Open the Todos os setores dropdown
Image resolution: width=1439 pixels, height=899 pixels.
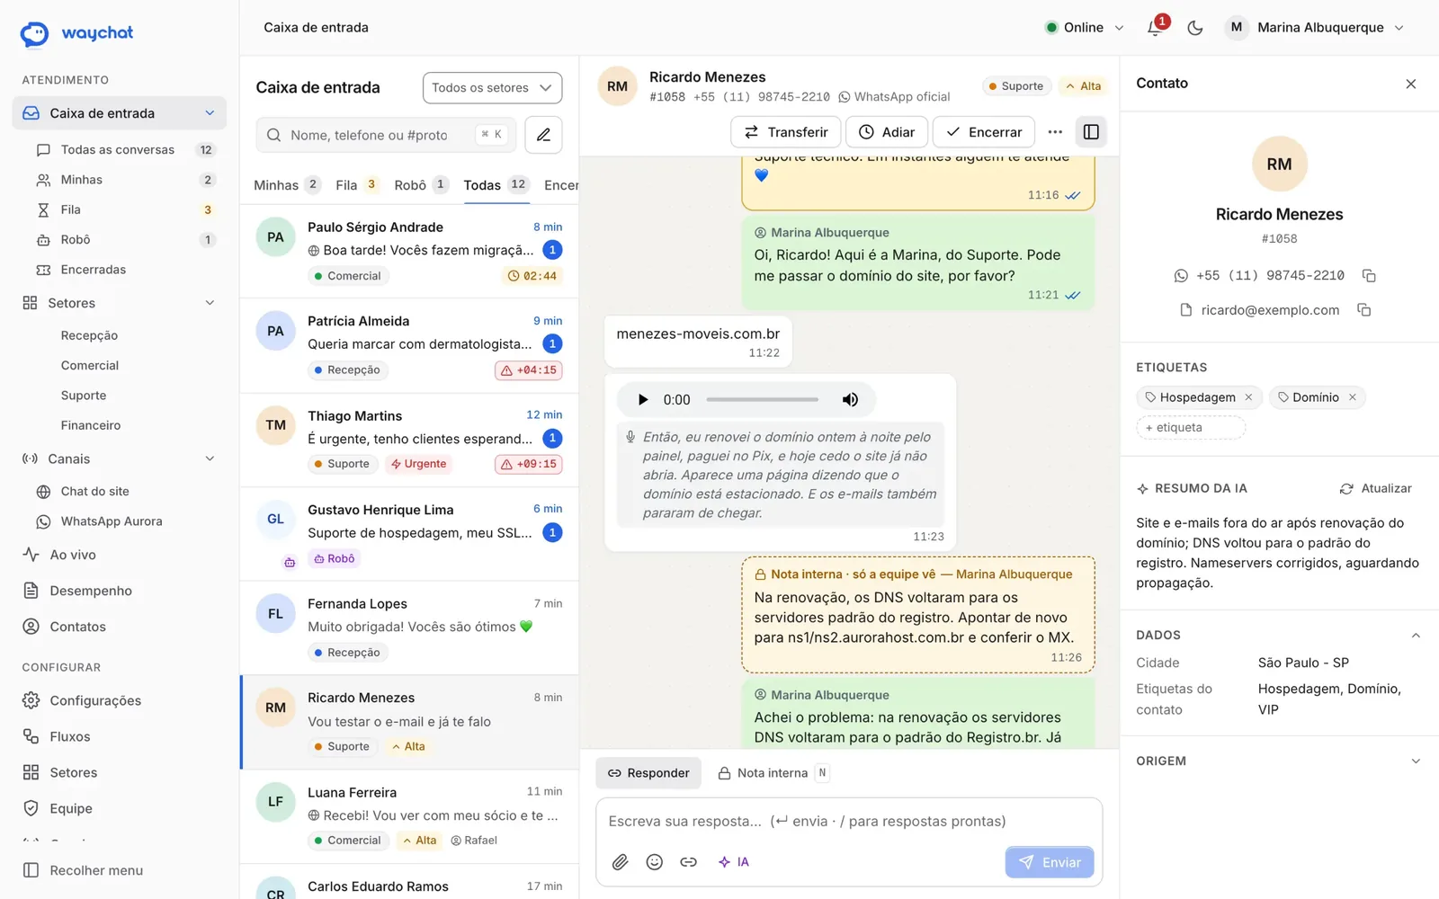492,88
